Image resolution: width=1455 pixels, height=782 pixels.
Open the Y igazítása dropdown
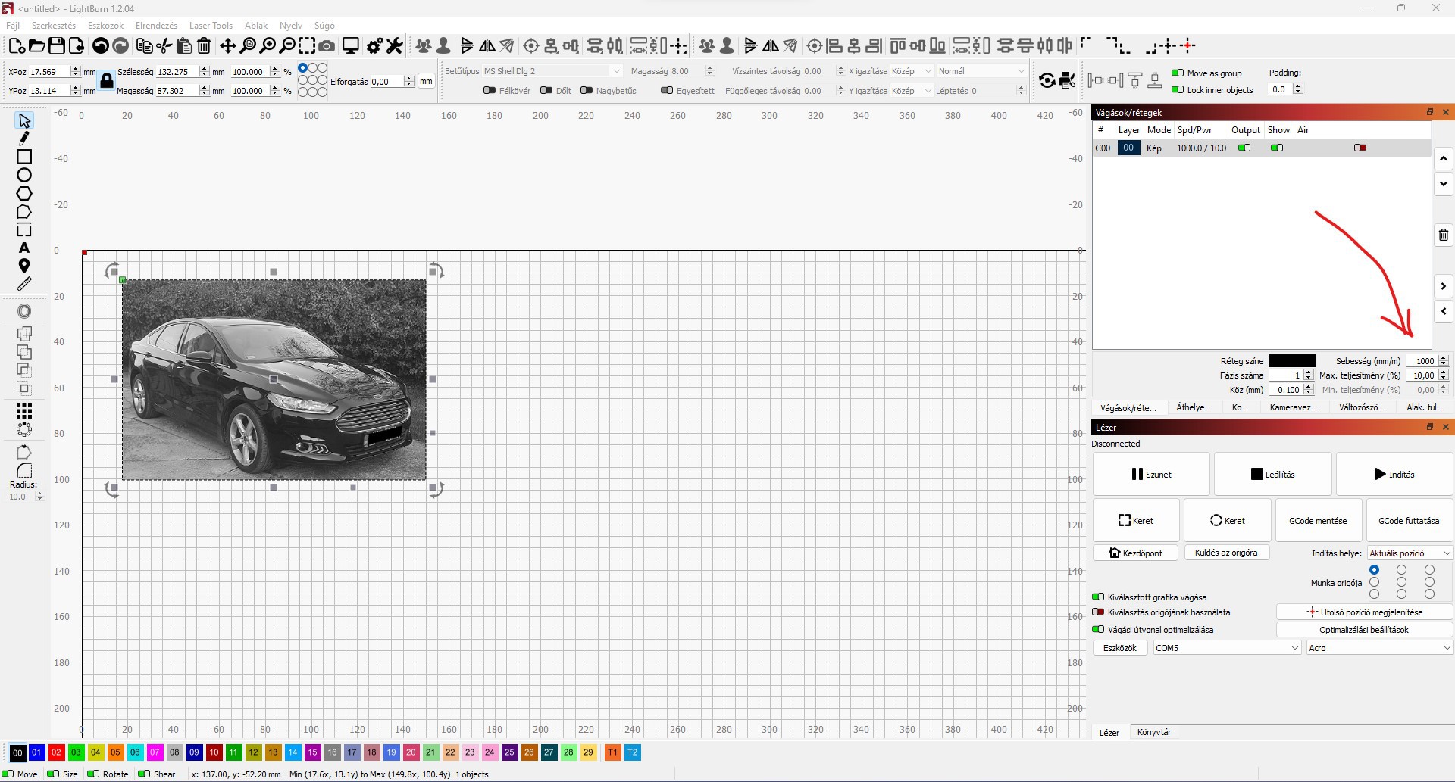(x=912, y=91)
